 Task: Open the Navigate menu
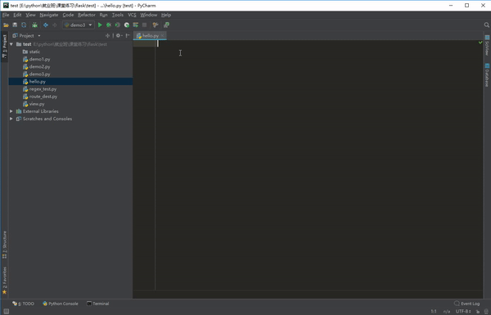(x=49, y=15)
